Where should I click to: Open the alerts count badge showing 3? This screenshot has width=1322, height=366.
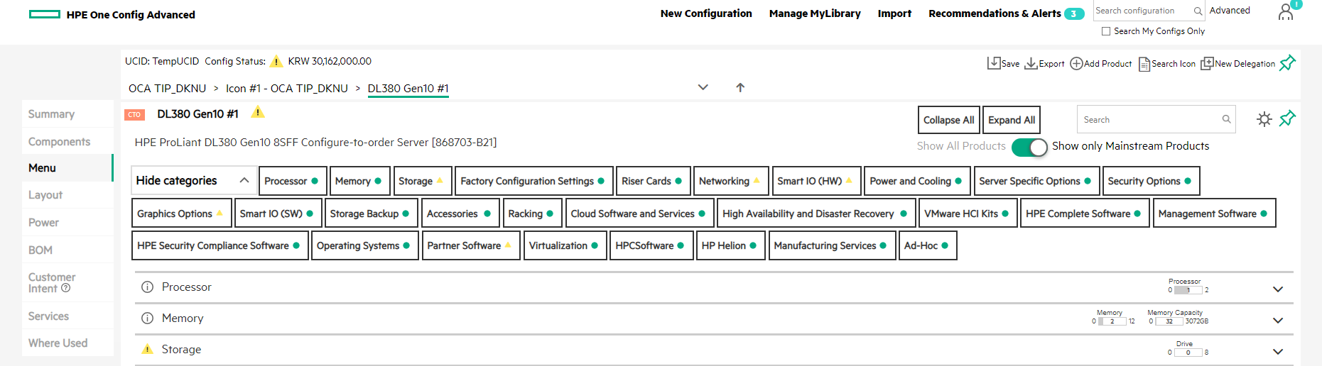1074,13
